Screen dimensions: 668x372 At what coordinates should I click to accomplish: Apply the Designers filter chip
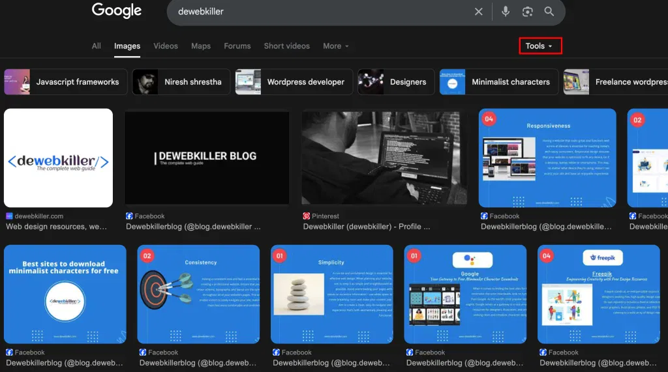(x=396, y=81)
